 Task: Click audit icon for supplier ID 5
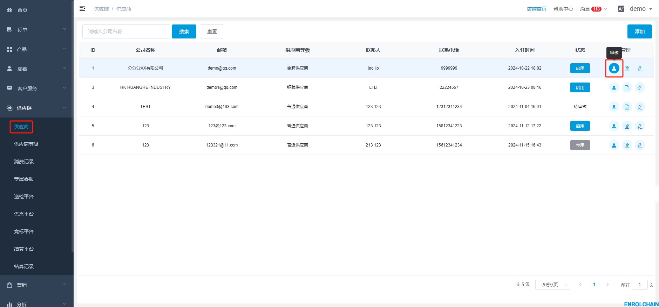pyautogui.click(x=614, y=126)
